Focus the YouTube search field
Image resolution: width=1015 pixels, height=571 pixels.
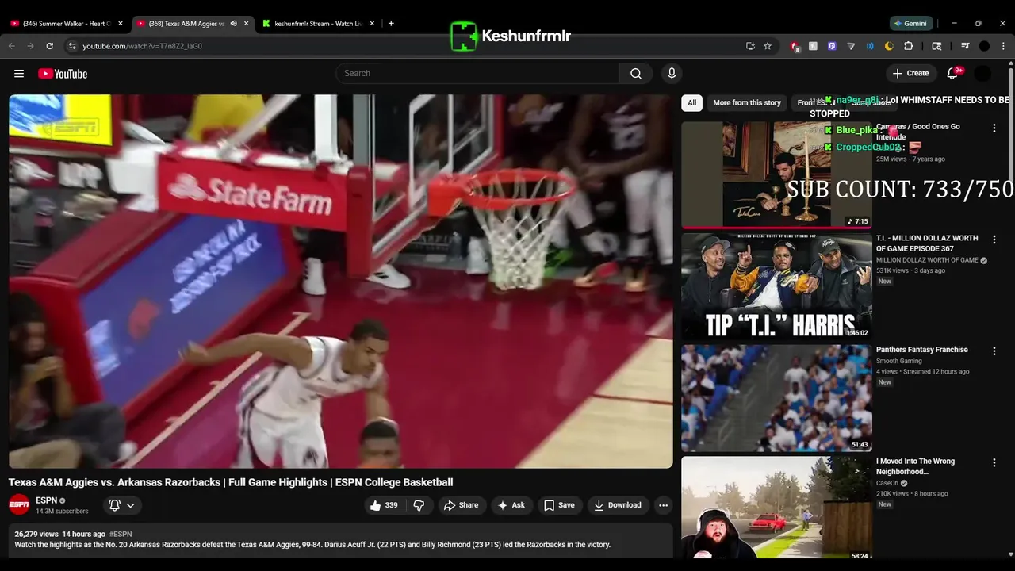[477, 73]
